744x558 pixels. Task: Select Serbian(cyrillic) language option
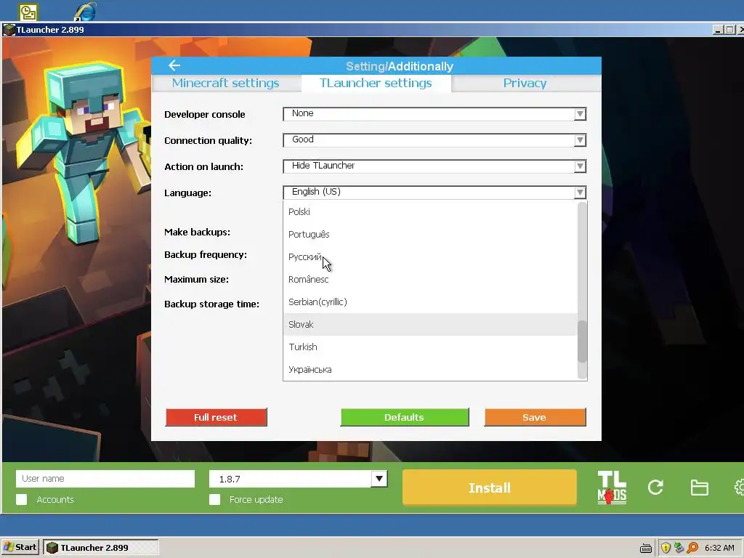tap(430, 302)
